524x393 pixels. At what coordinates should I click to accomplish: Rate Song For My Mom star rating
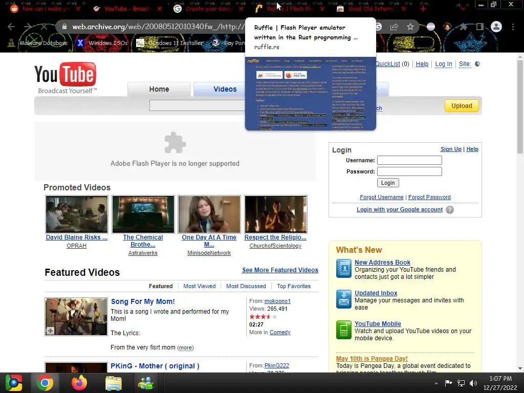263,316
